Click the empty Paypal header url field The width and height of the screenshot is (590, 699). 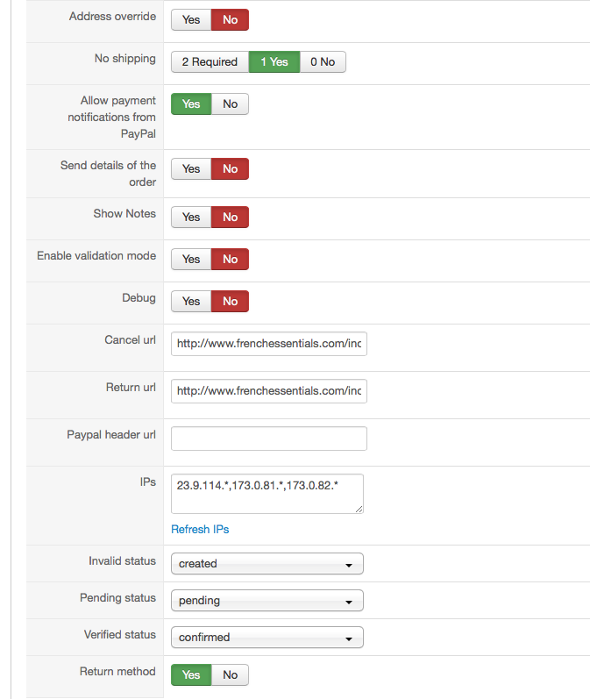pos(268,439)
